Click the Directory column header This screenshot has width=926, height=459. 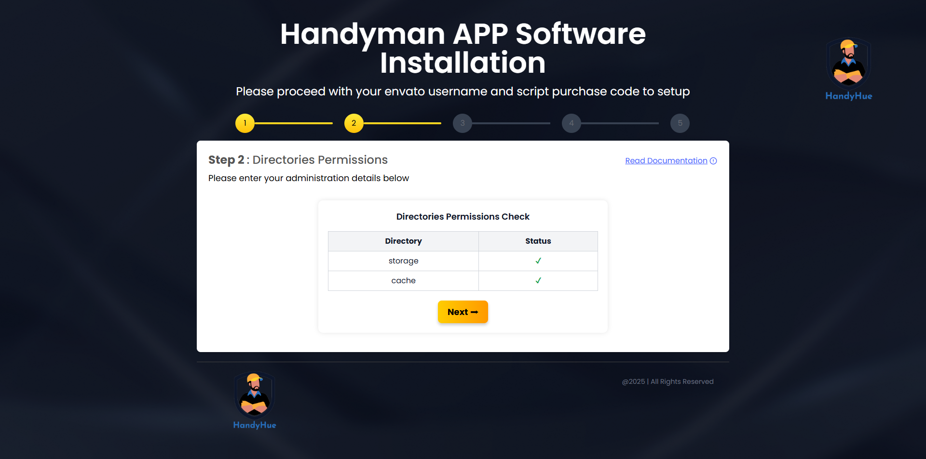click(x=403, y=241)
